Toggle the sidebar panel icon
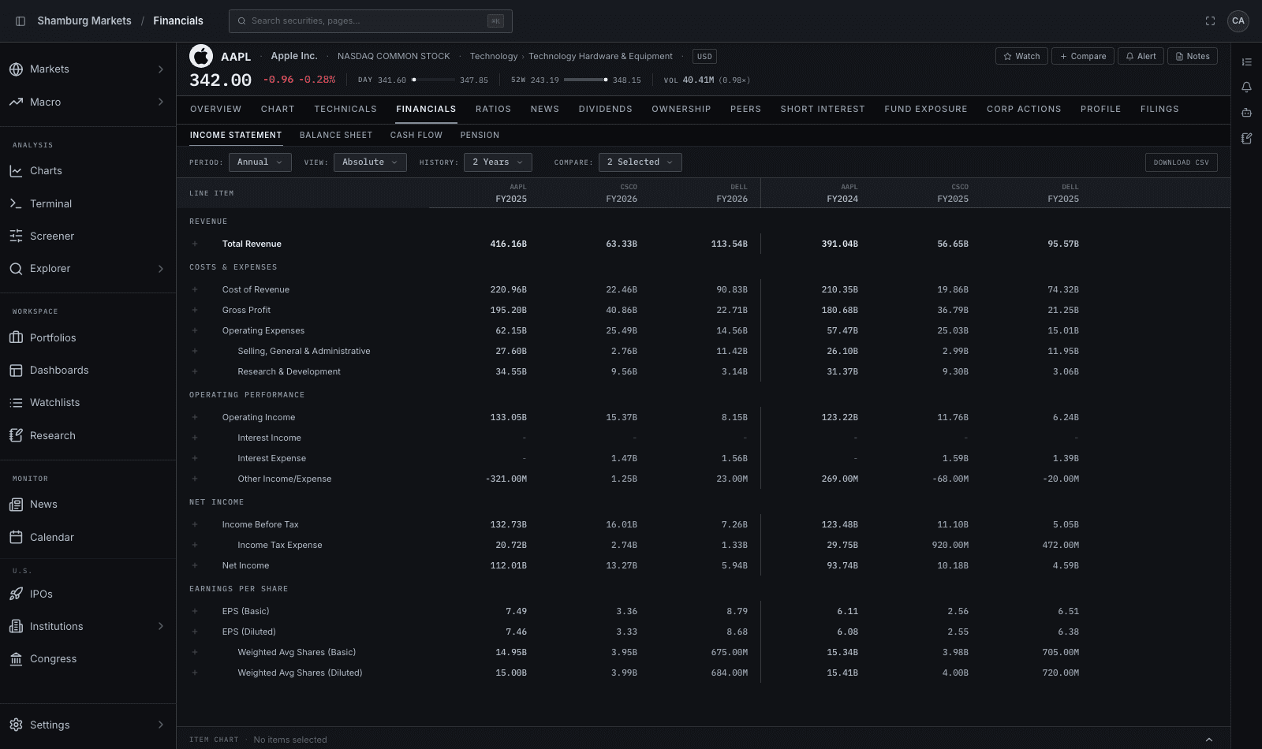 [21, 21]
